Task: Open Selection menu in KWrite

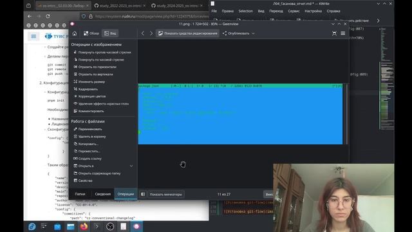Action: point(246,11)
